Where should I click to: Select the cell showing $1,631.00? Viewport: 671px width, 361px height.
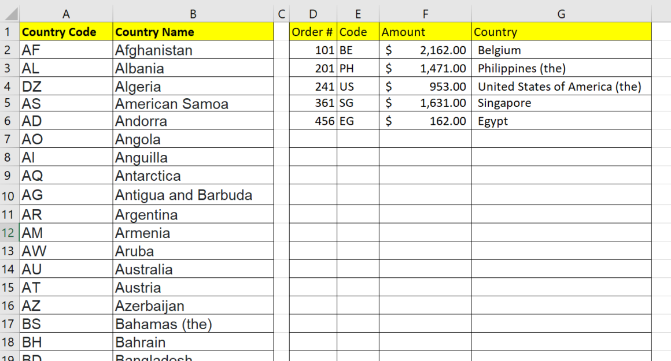(x=425, y=104)
